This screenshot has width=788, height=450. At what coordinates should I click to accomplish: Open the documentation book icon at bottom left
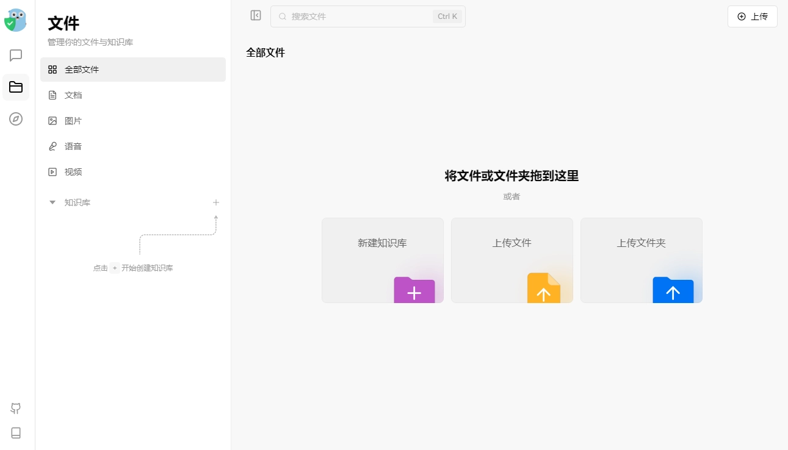coord(16,433)
